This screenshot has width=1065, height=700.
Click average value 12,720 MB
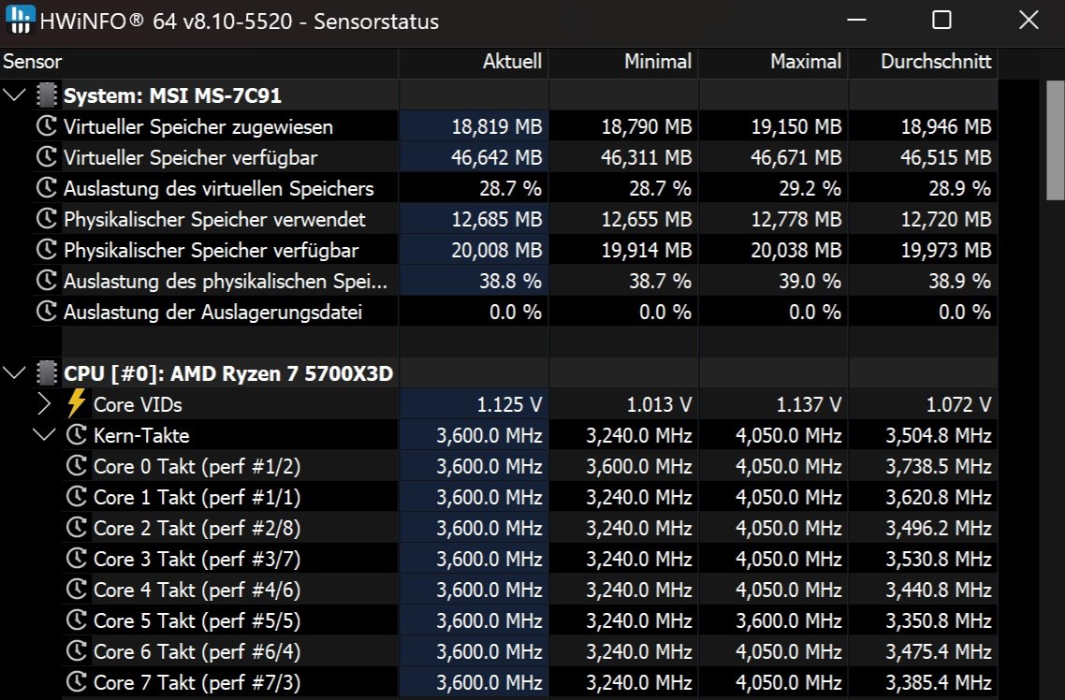[x=946, y=219]
